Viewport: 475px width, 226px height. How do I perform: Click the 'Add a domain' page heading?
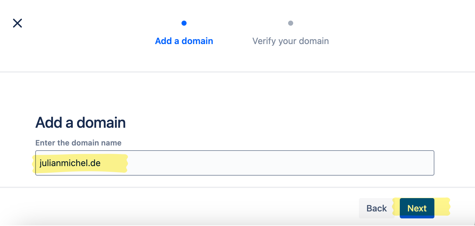pos(80,122)
